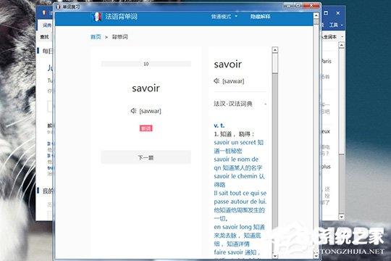Screen dimensions: 391x261
Task: Toggle 隐藏解释 to hide explanations
Action: point(260,17)
